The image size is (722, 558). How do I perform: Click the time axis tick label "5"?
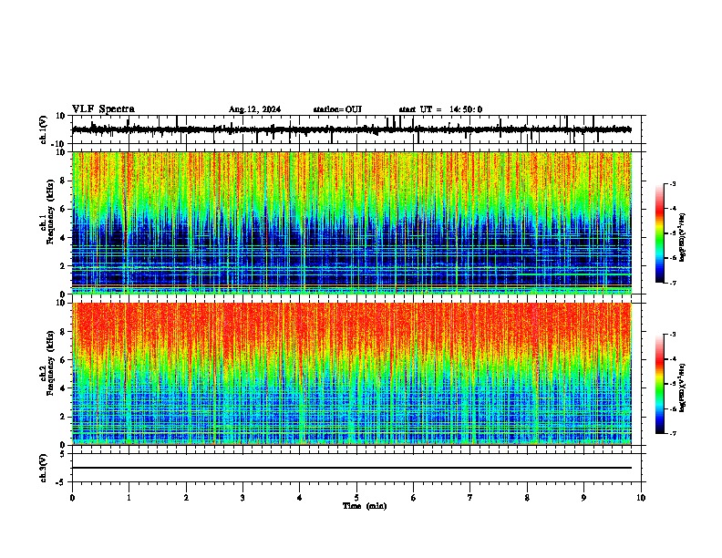pyautogui.click(x=356, y=498)
